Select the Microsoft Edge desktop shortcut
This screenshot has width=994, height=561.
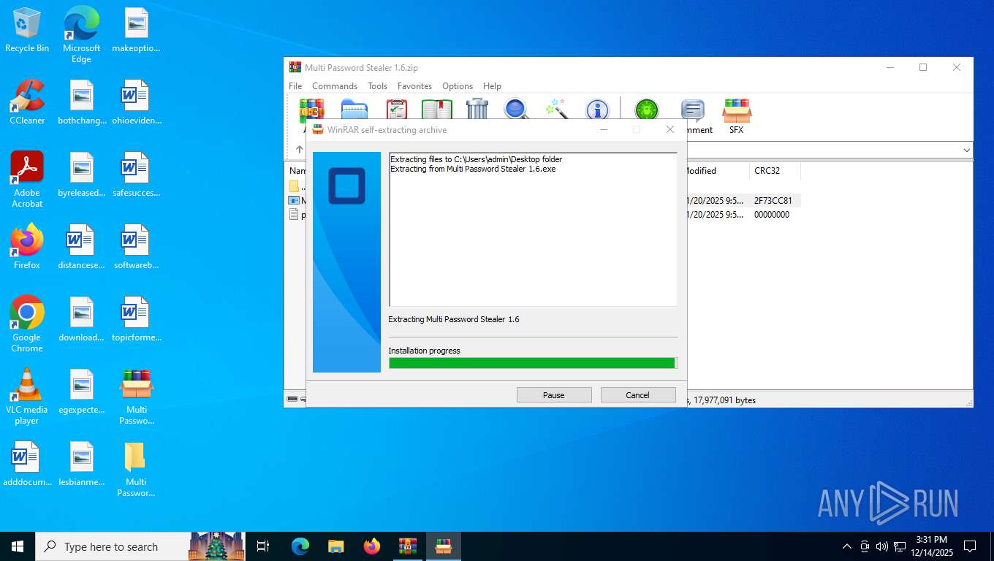[x=81, y=34]
